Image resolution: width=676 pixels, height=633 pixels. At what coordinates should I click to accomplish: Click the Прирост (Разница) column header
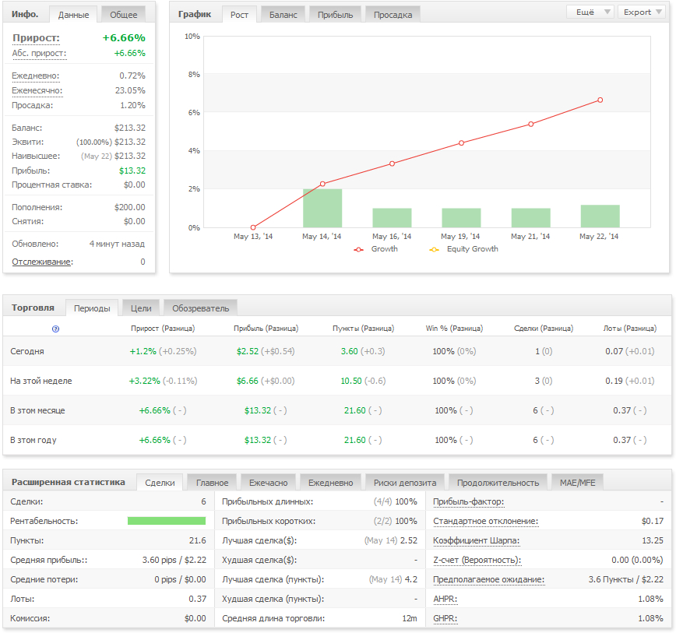[x=163, y=329]
